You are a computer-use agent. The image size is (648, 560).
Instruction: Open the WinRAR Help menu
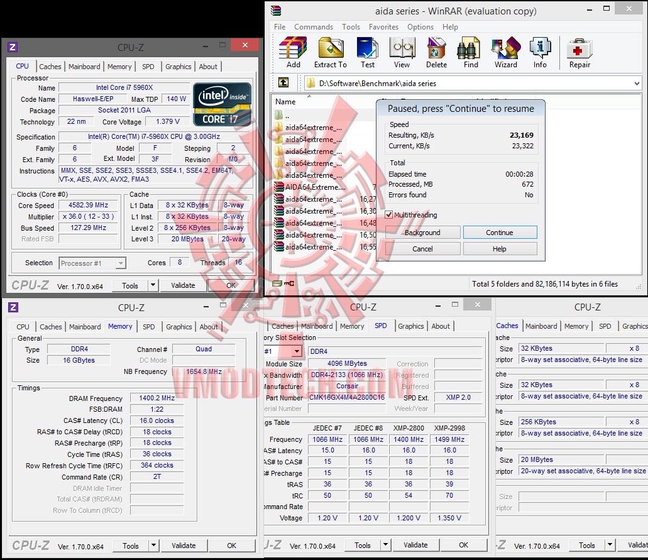[450, 27]
